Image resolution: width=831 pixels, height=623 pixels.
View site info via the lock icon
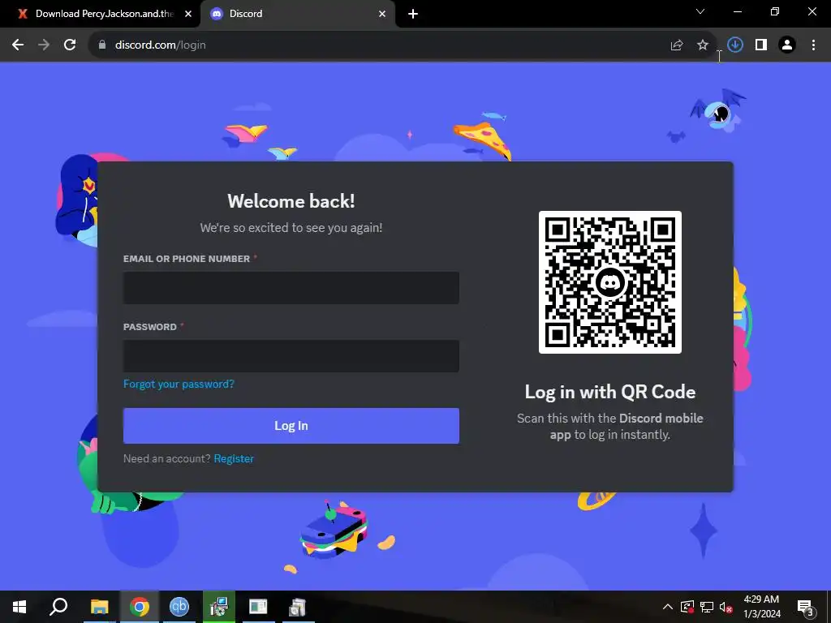102,45
